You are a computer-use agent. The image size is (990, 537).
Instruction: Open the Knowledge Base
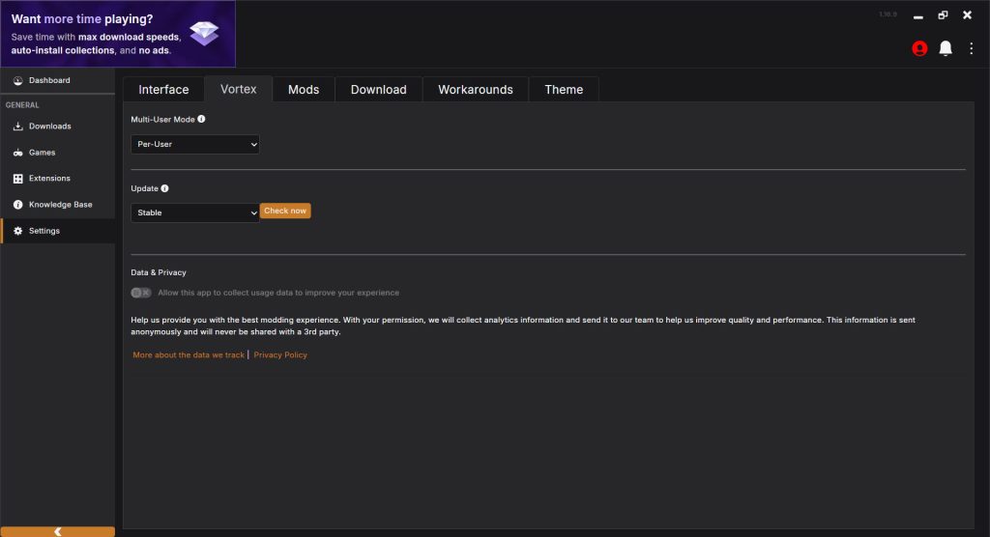57,205
